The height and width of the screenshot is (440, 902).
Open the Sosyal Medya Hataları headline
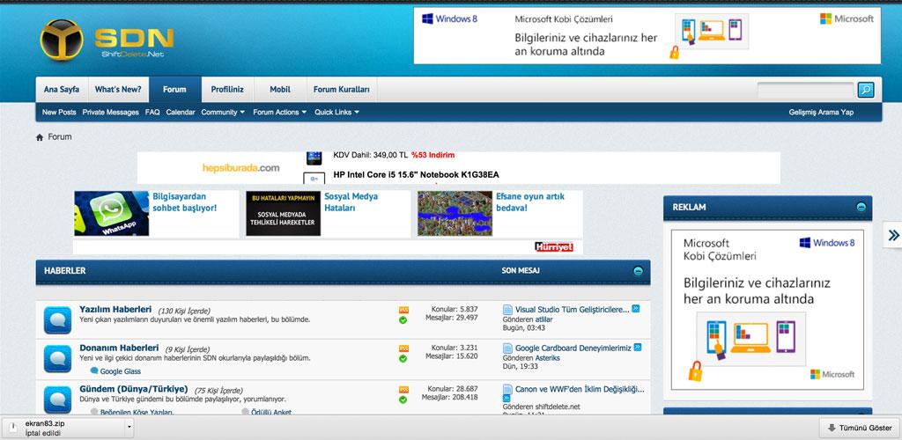coord(351,202)
